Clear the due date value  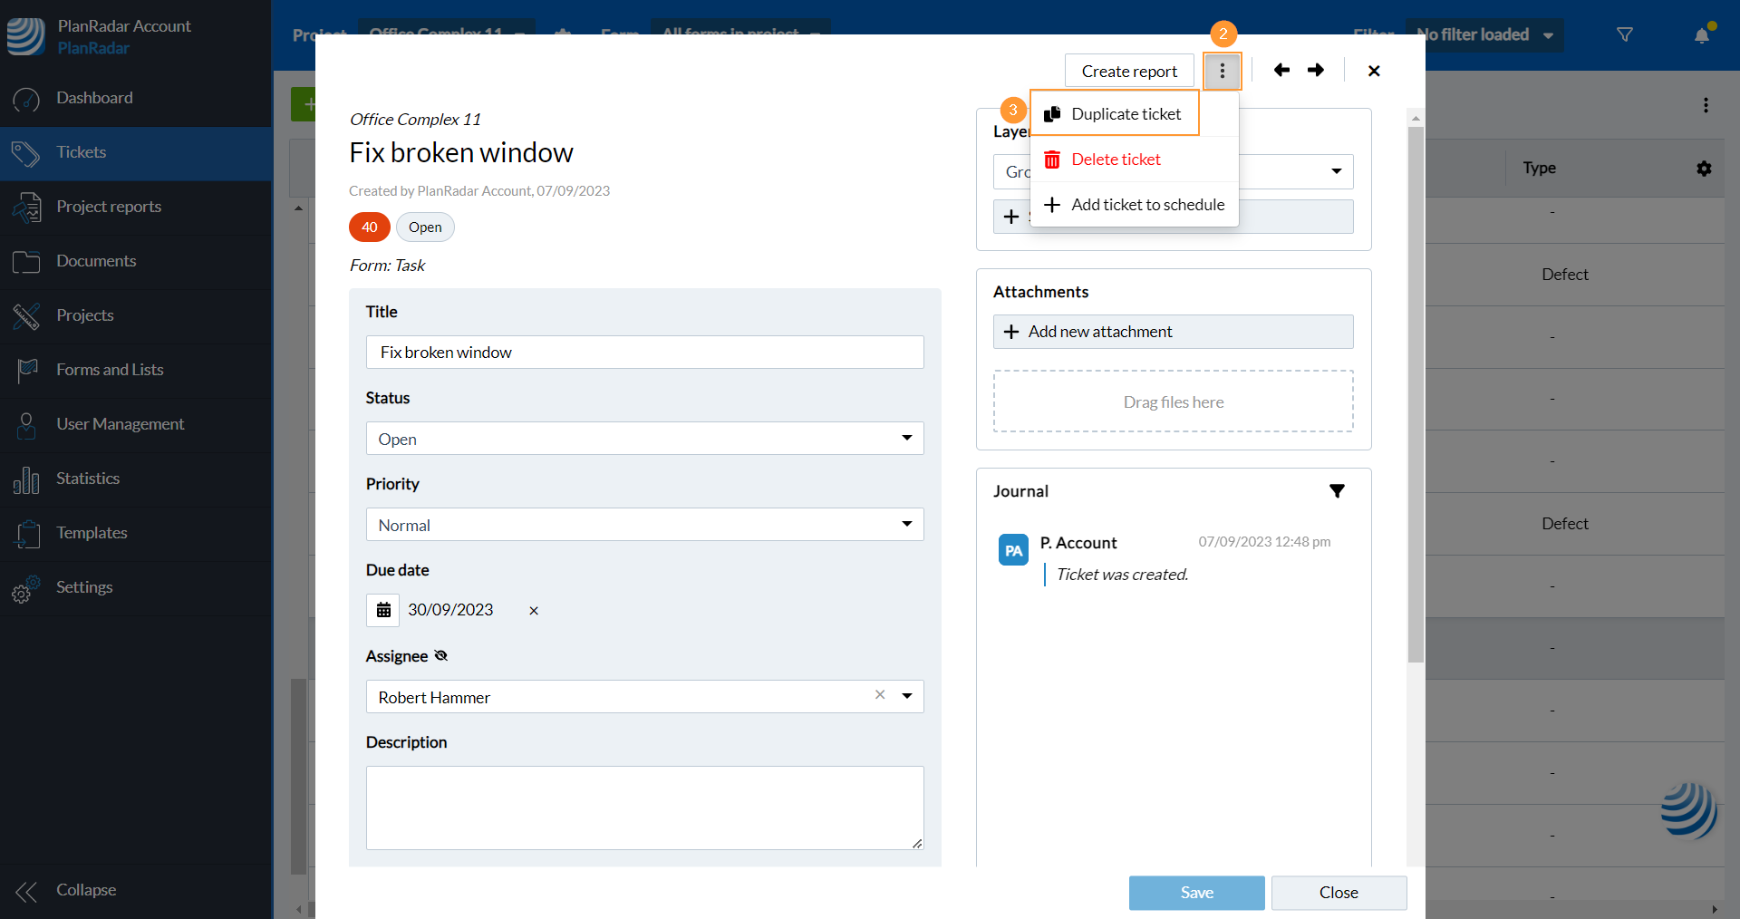[x=534, y=611]
